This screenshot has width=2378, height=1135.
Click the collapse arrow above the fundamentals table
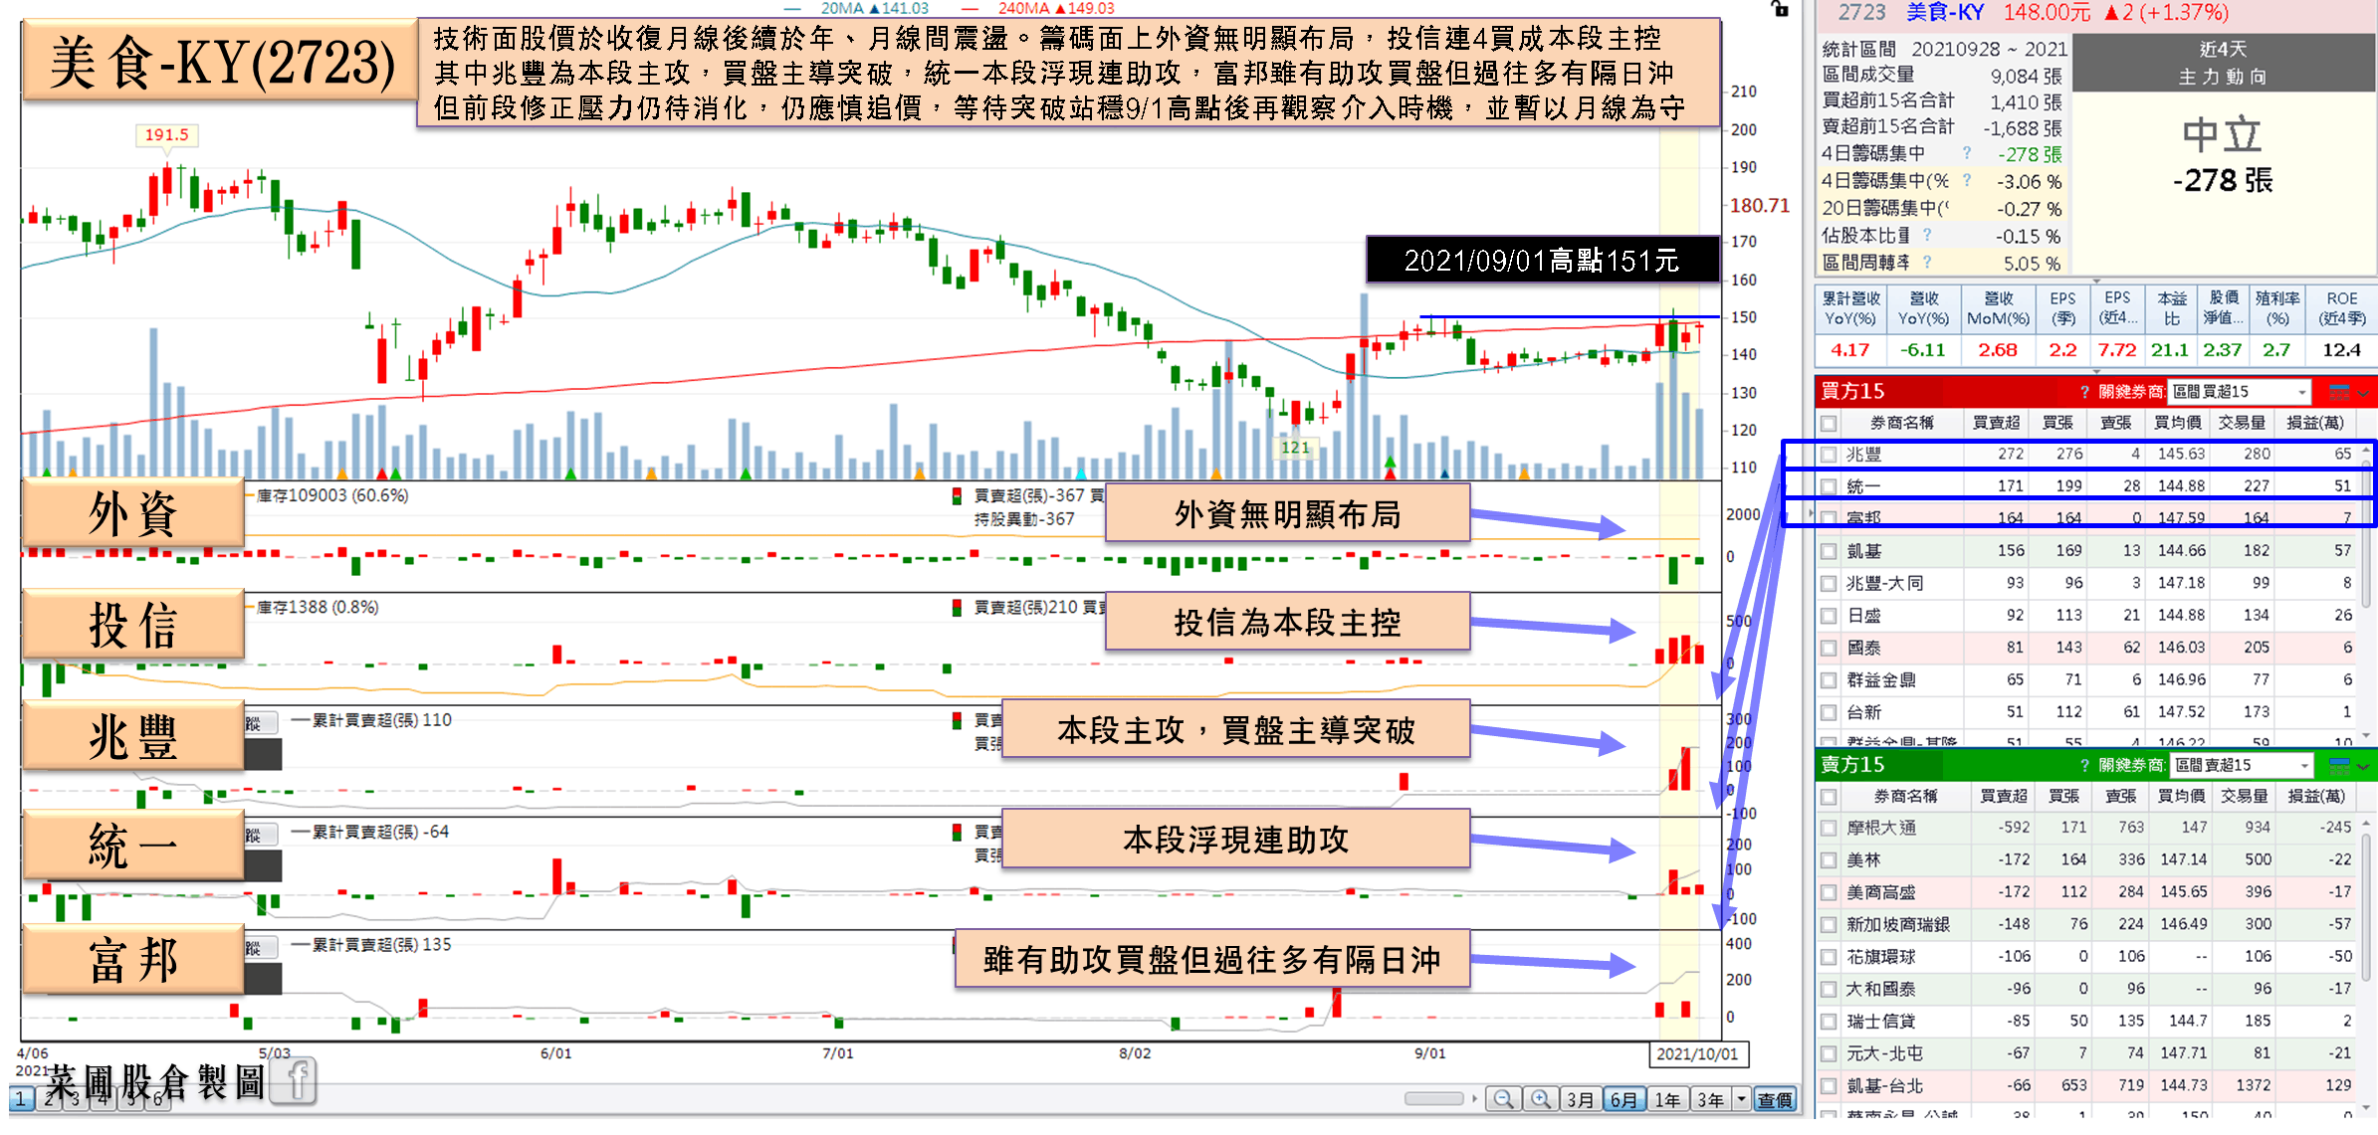(x=2096, y=282)
